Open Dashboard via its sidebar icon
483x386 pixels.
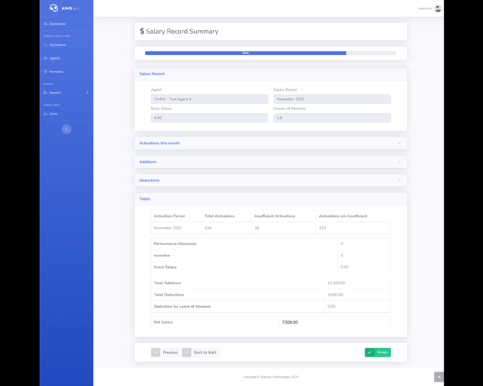(45, 24)
